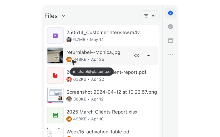Open the info panel icon in sidebar
The image size is (220, 137).
tap(170, 13)
